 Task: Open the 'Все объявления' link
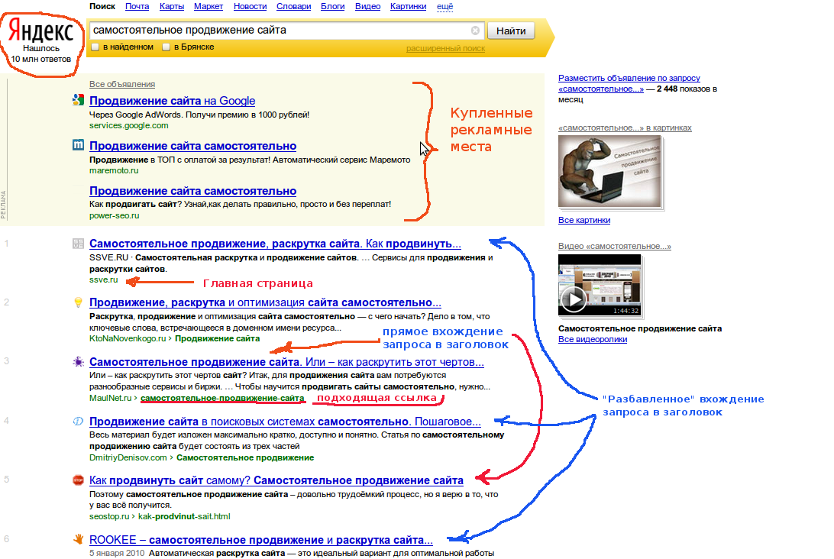pos(122,84)
